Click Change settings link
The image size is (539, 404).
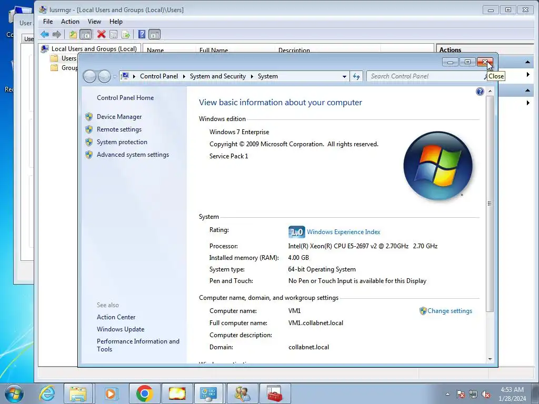click(x=450, y=311)
